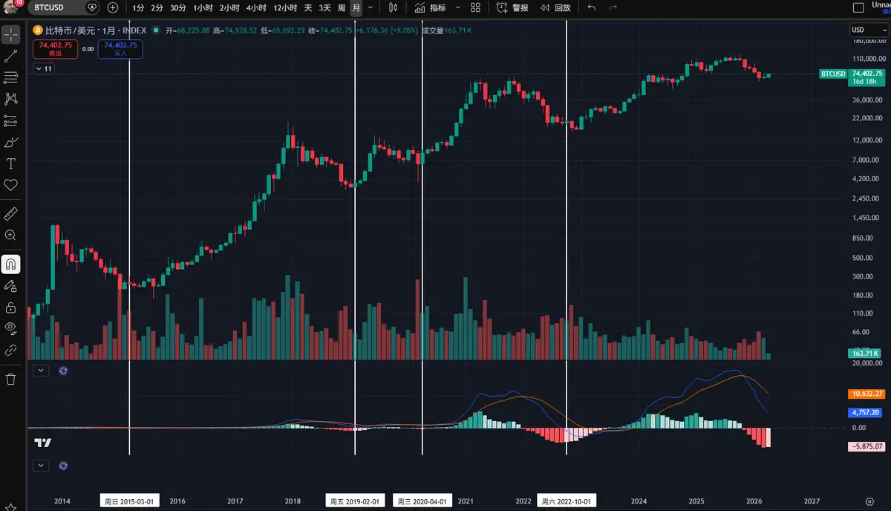Click the orange 10,632.27 MACD value label
Screen dimensions: 891x511
[x=866, y=394]
